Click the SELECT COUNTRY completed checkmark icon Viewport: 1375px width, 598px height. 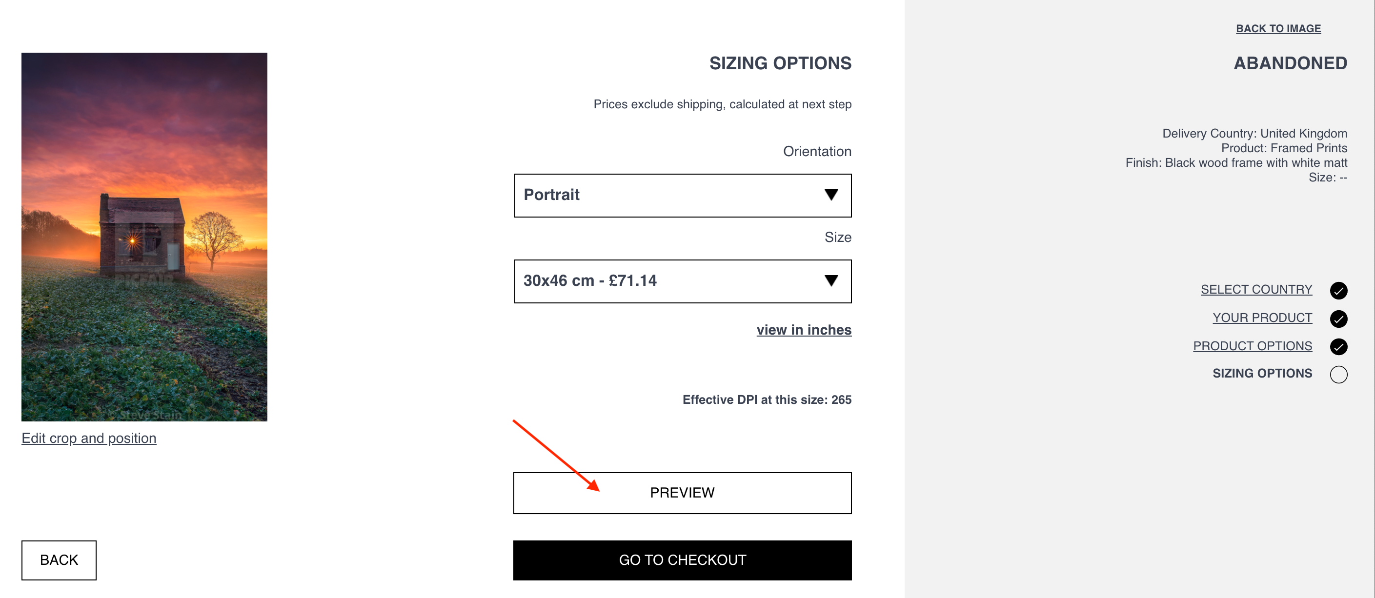[1339, 291]
